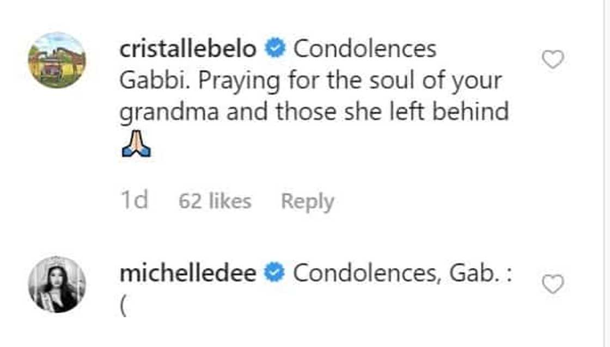Click the lone parenthesis below michelledee
This screenshot has height=347, width=610.
123,306
